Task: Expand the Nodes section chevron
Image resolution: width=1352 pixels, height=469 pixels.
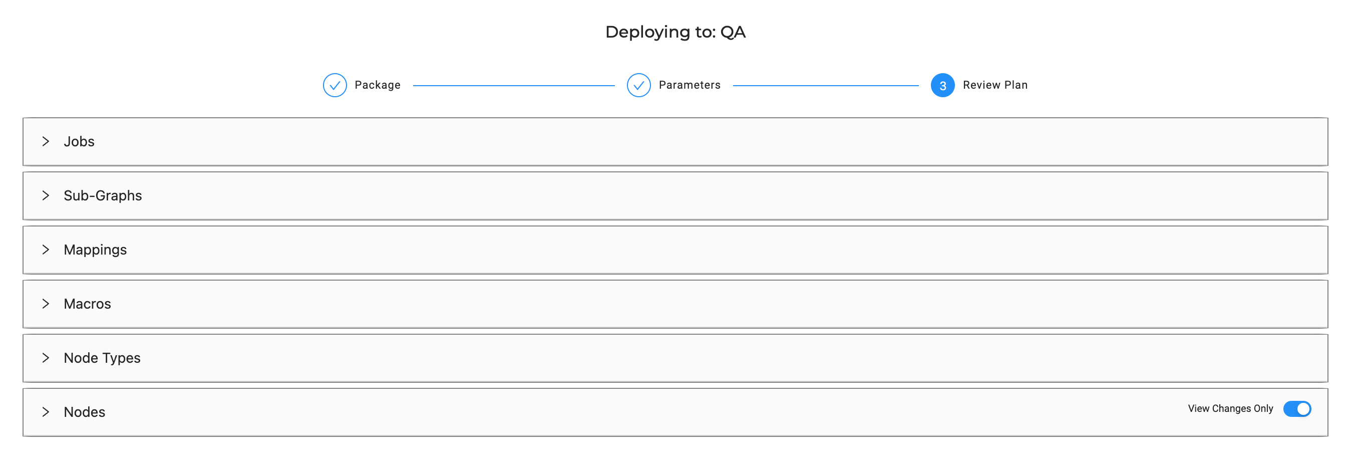Action: point(46,412)
